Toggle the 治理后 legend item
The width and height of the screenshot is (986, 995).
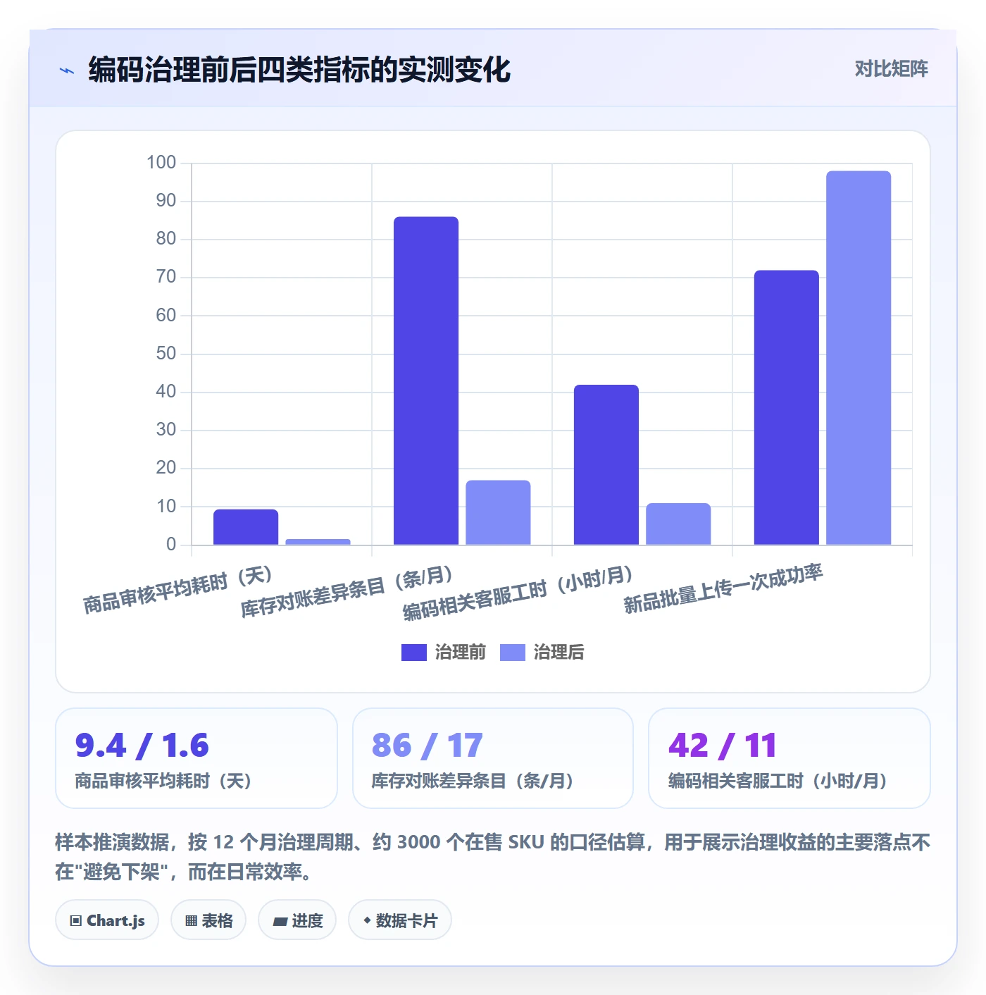pyautogui.click(x=542, y=652)
